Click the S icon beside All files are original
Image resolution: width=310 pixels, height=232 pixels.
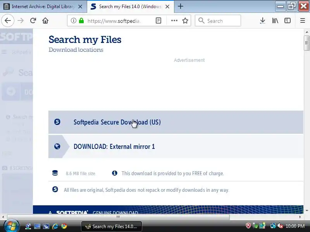click(55, 189)
